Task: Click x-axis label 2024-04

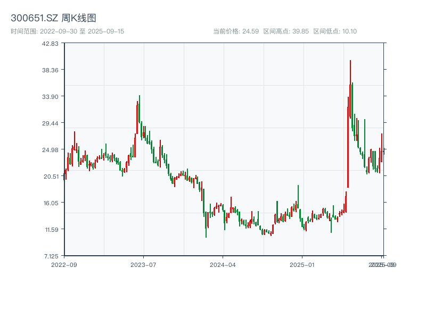Action: pos(223,265)
